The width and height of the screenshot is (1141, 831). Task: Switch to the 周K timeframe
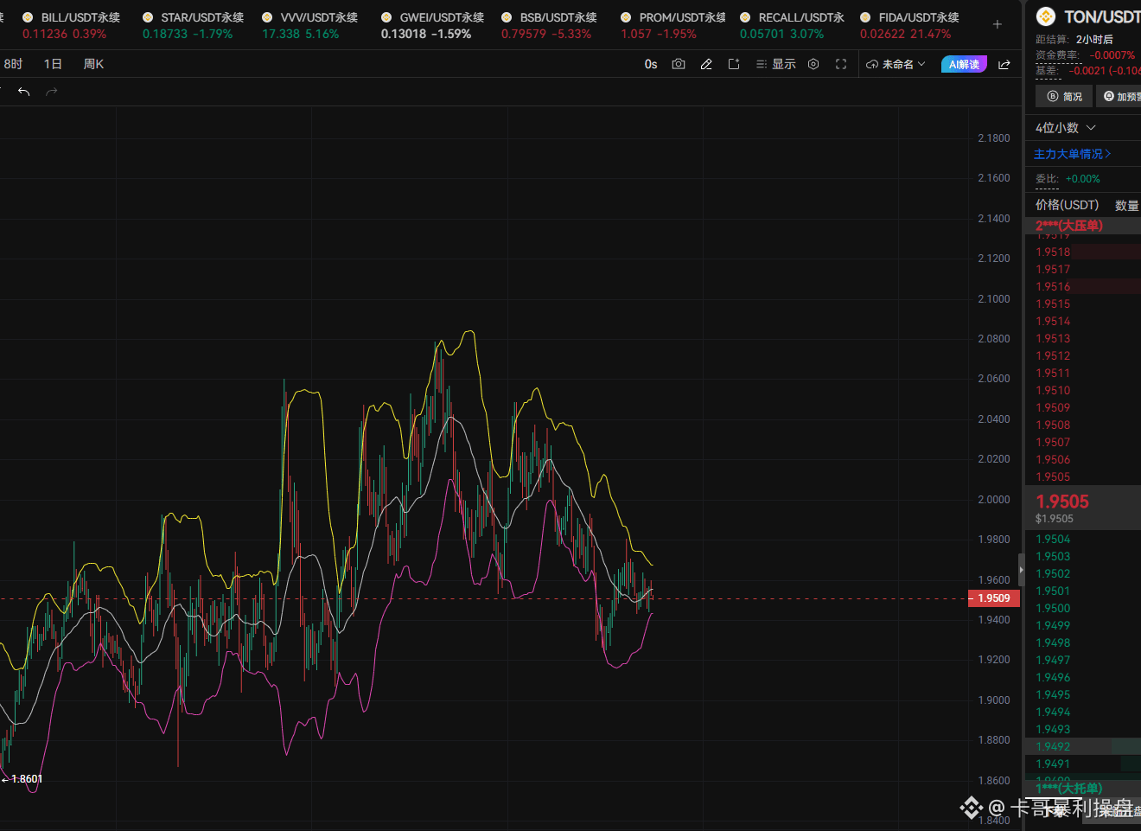tap(93, 64)
